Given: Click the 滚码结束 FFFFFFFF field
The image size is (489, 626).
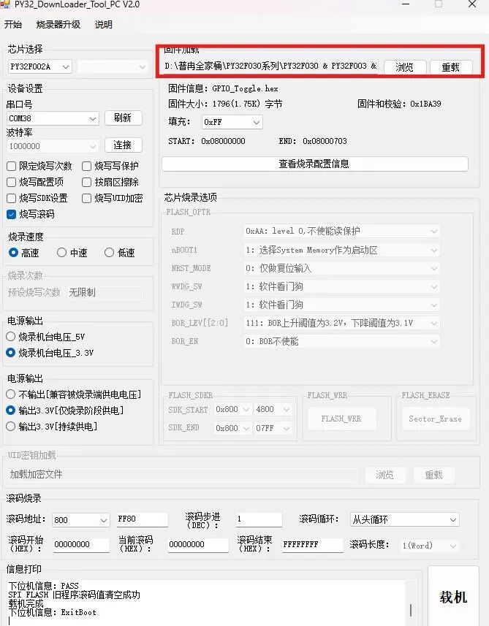Looking at the screenshot, I should click(x=312, y=545).
